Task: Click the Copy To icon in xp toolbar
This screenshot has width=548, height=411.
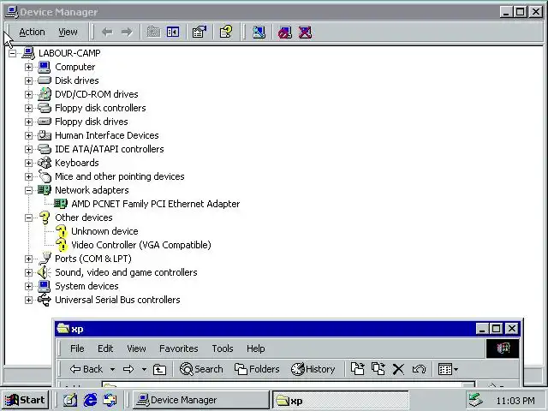Action: (x=378, y=369)
